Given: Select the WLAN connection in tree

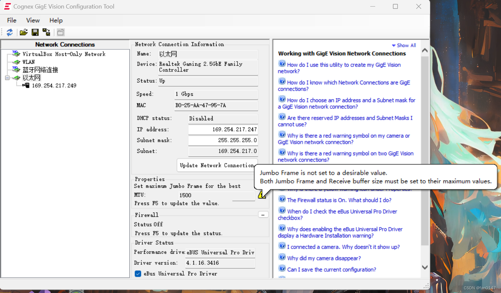Looking at the screenshot, I should click(29, 62).
